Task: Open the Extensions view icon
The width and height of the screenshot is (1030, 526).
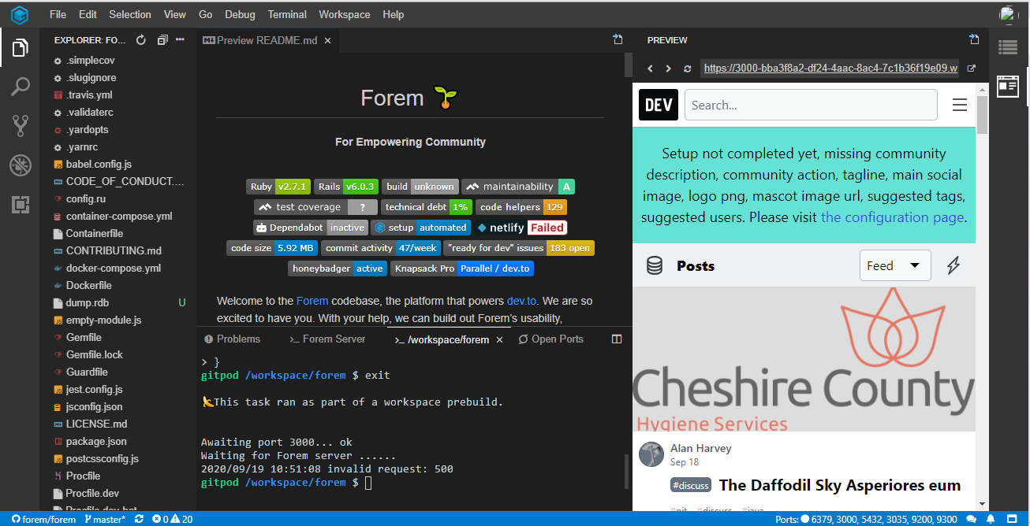Action: click(20, 205)
